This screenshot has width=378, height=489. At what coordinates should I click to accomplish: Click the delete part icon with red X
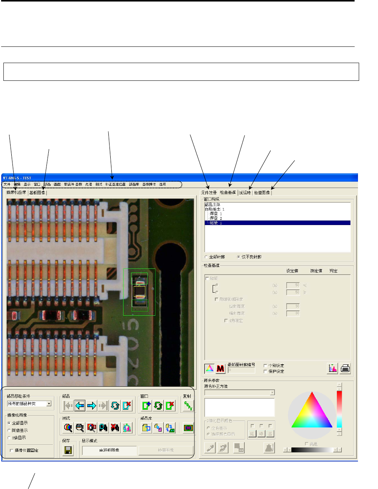coord(127,406)
